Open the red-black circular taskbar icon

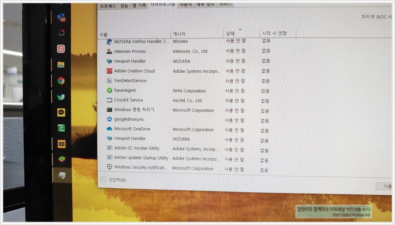pyautogui.click(x=61, y=33)
